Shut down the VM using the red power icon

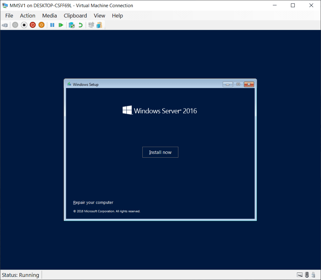33,25
